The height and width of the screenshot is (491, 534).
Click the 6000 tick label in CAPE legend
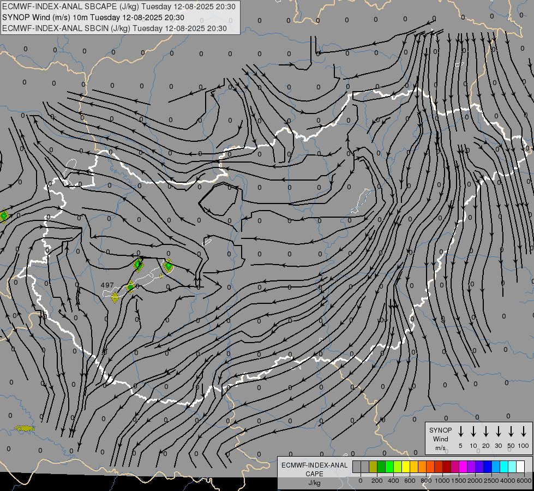click(x=524, y=481)
